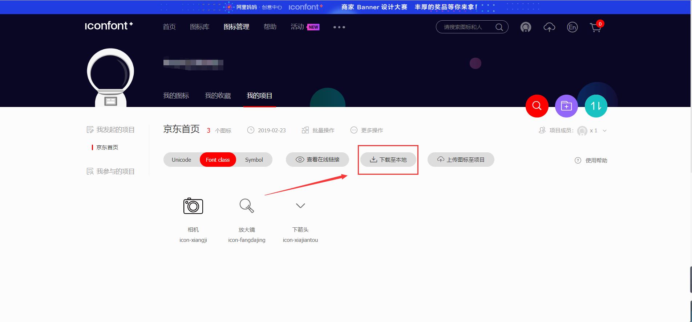Image resolution: width=692 pixels, height=322 pixels.
Task: Click the cloud upload icon in header
Action: [x=549, y=27]
